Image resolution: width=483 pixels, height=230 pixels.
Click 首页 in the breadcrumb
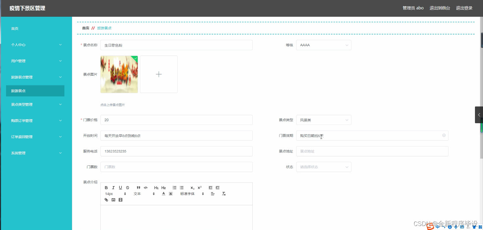click(85, 28)
